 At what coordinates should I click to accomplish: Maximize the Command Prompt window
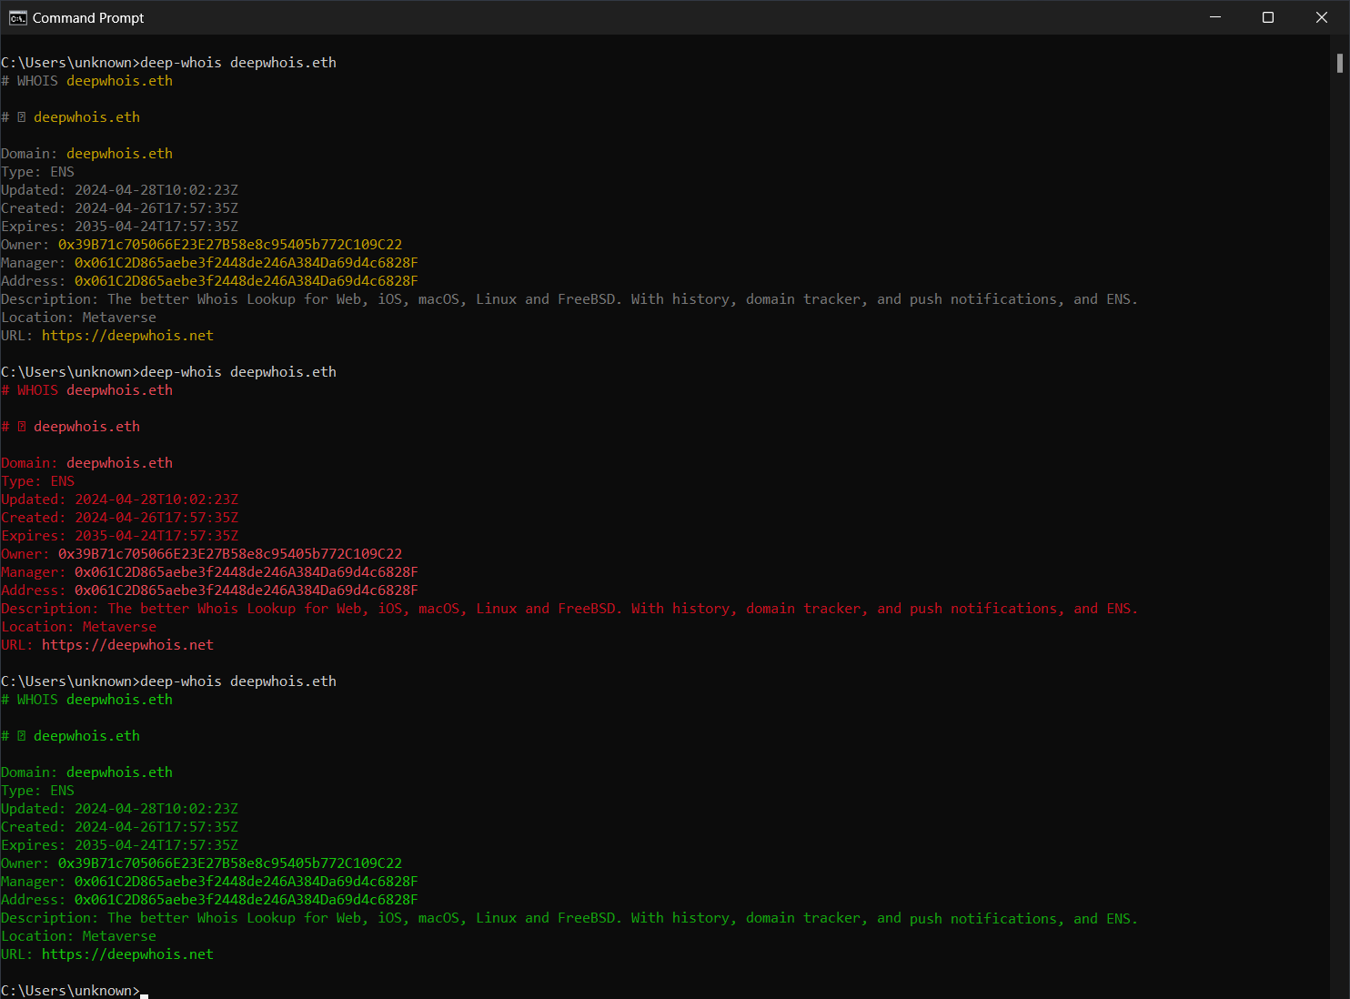click(1268, 16)
